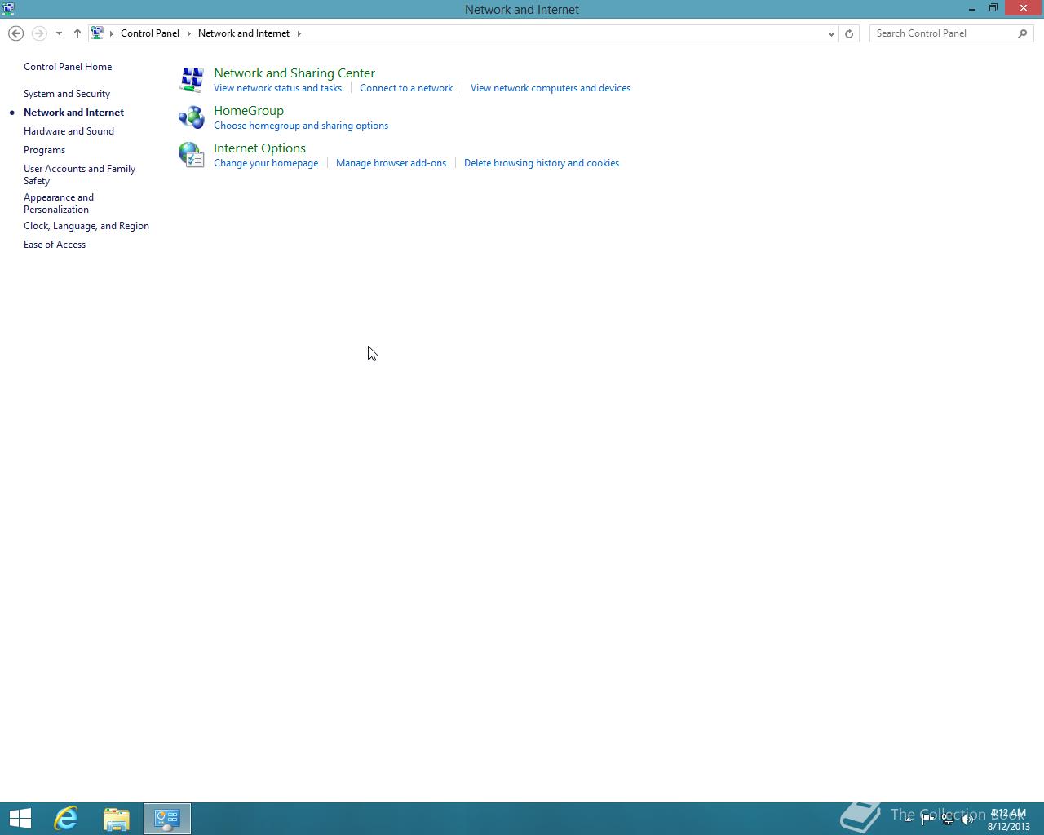Expand address bar history dropdown
Viewport: 1044px width, 835px height.
click(831, 33)
